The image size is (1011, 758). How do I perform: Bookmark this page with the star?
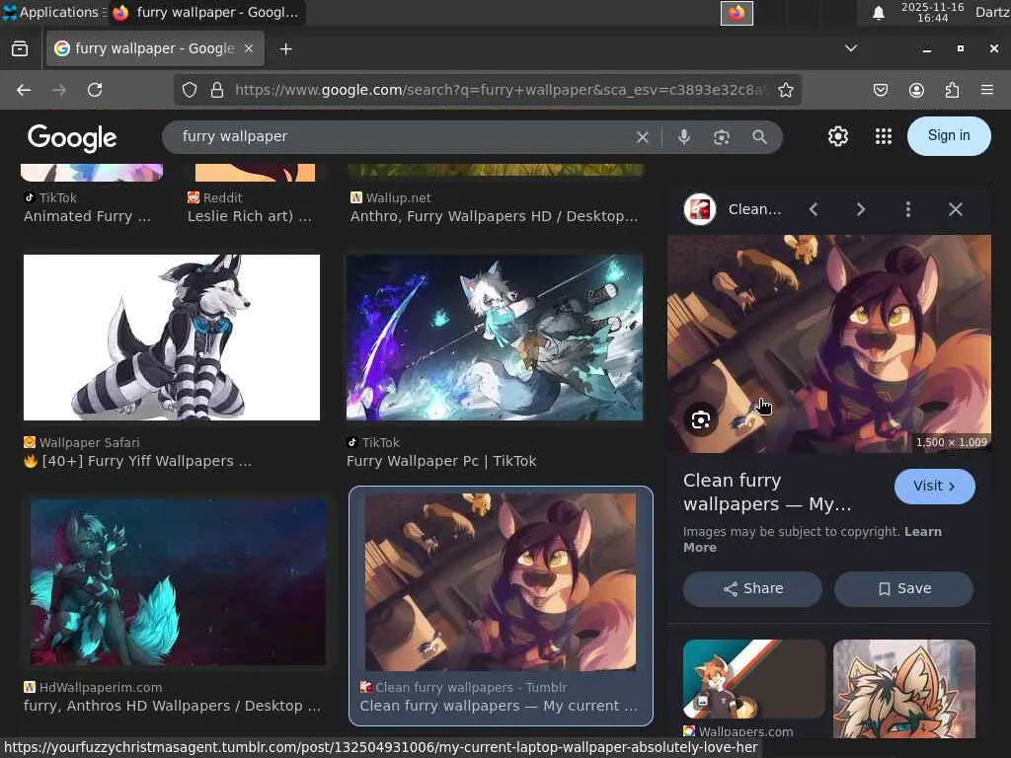pos(785,90)
